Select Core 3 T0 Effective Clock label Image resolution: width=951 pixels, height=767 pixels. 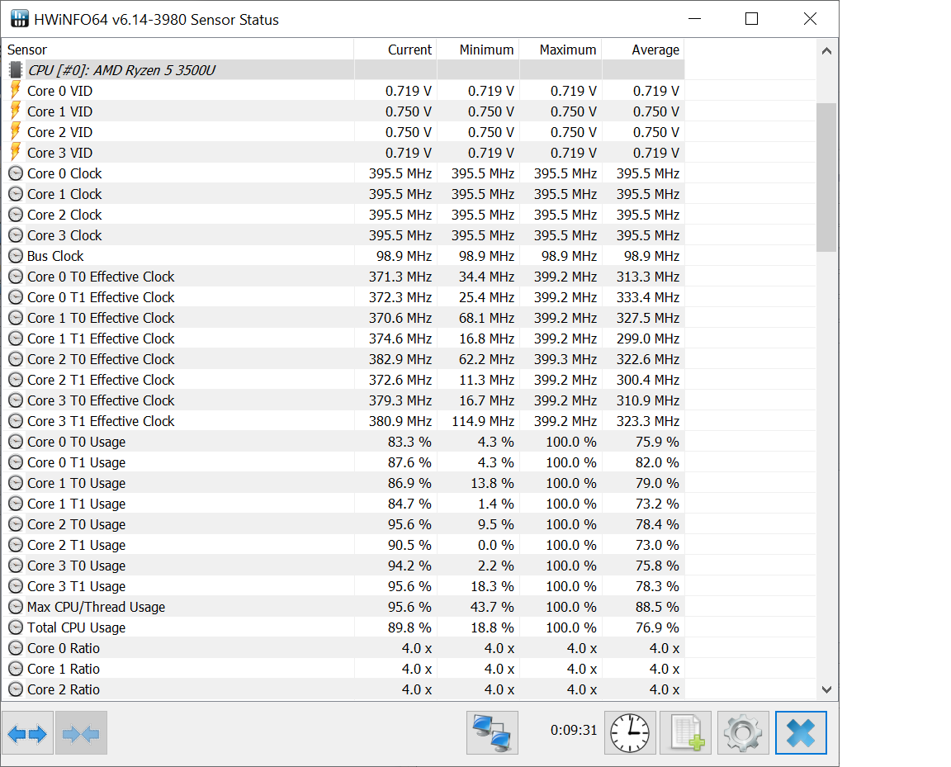tap(101, 400)
